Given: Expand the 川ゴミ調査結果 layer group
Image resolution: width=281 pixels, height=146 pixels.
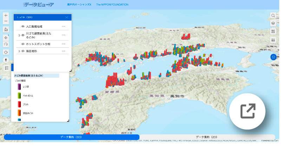Looking at the screenshot, I should (19, 35).
